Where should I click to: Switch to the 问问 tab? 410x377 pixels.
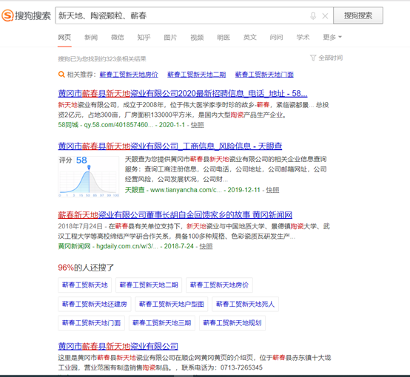tap(276, 38)
